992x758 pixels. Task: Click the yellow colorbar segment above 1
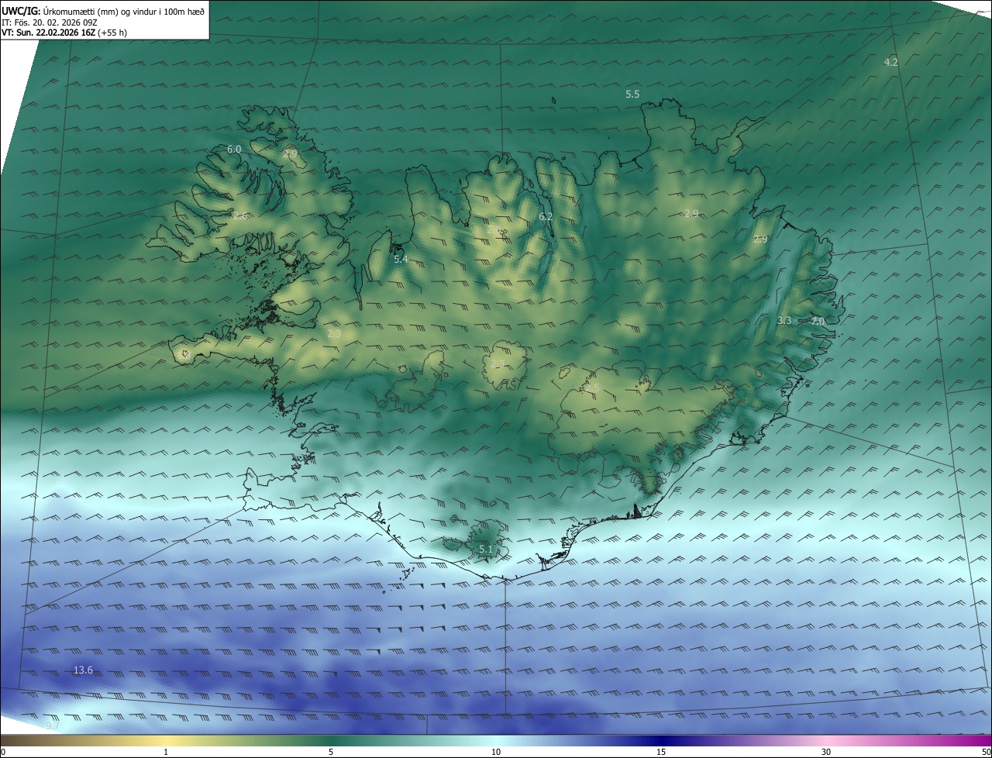point(166,740)
